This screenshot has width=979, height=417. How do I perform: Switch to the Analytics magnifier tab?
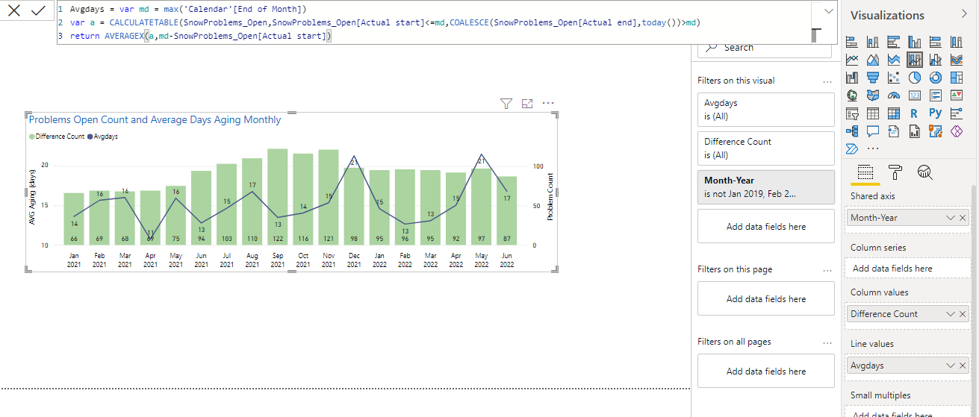[925, 172]
